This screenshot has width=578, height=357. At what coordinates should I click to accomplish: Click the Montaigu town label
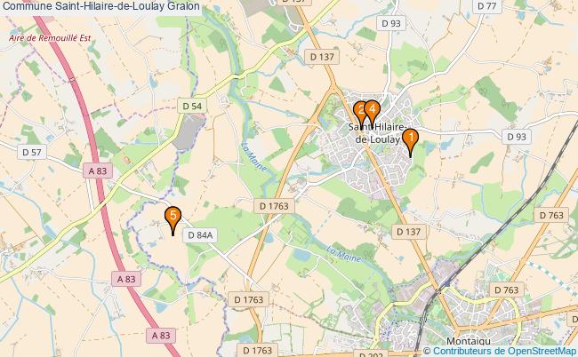(x=468, y=341)
